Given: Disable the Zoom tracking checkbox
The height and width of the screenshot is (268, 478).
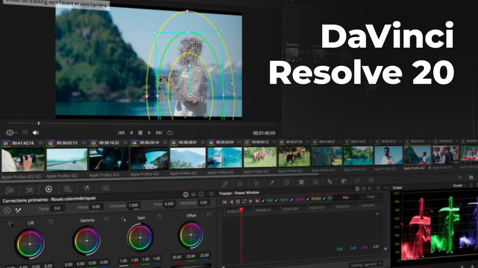Looking at the screenshot, I should [x=292, y=200].
